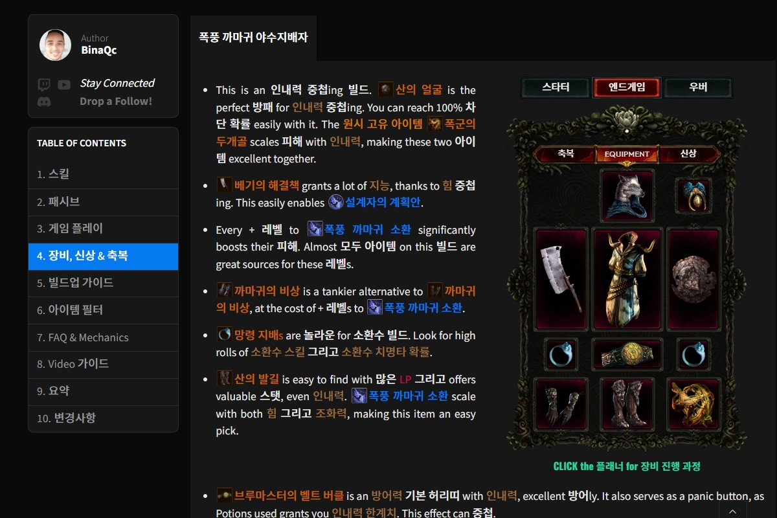Select the 폭풍 까마귀 야수지배자 build tab

tap(253, 38)
